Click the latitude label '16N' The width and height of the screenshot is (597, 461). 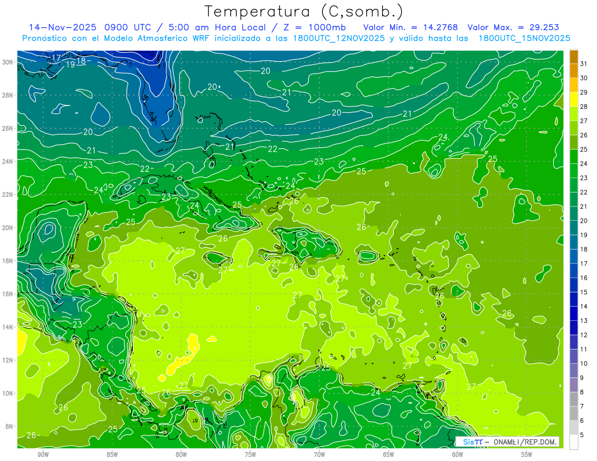[x=7, y=294]
